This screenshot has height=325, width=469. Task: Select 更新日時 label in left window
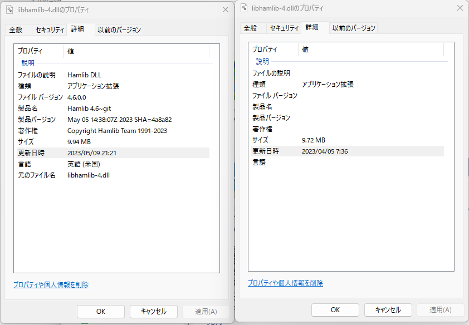pos(31,153)
